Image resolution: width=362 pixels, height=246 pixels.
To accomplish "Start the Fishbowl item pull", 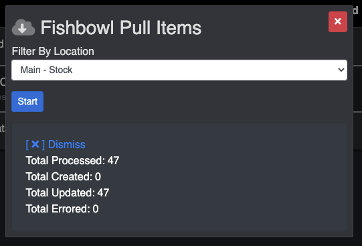I will click(27, 101).
